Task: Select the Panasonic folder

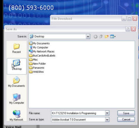Action: (x=37, y=67)
